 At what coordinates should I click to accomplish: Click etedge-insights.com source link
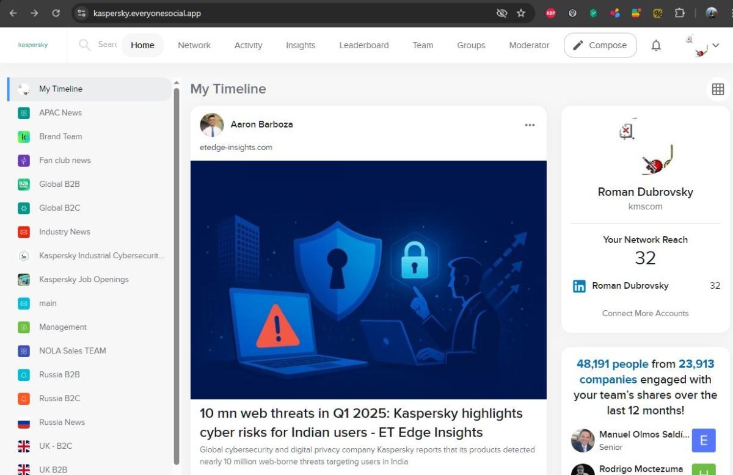(236, 147)
